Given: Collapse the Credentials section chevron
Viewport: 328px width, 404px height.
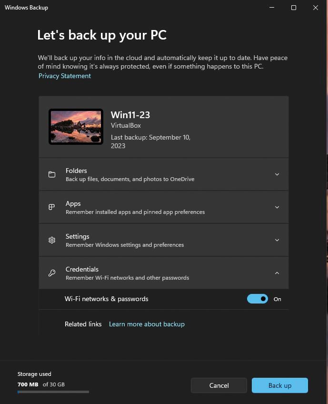Looking at the screenshot, I should 277,273.
